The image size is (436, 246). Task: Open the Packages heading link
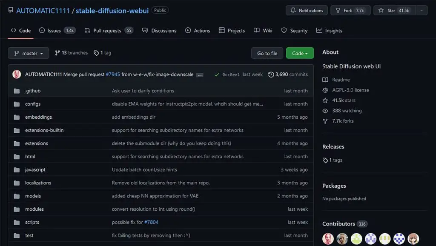334,186
